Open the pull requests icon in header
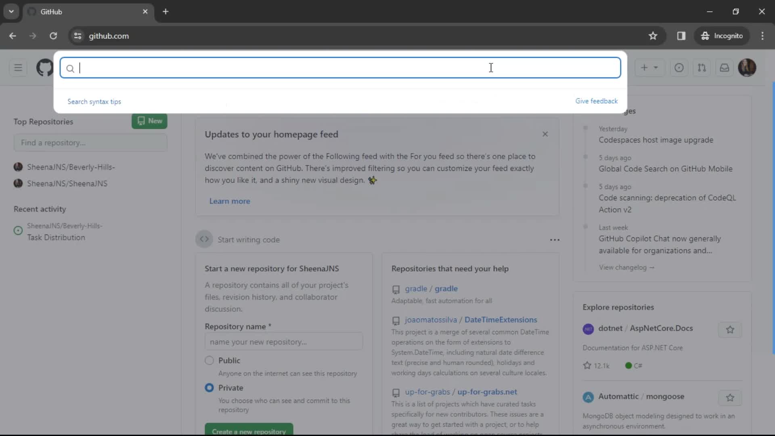 tap(702, 67)
